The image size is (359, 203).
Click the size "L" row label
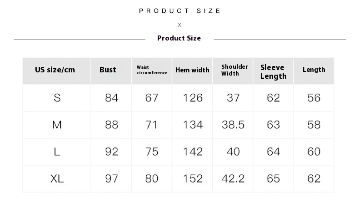[x=57, y=152]
